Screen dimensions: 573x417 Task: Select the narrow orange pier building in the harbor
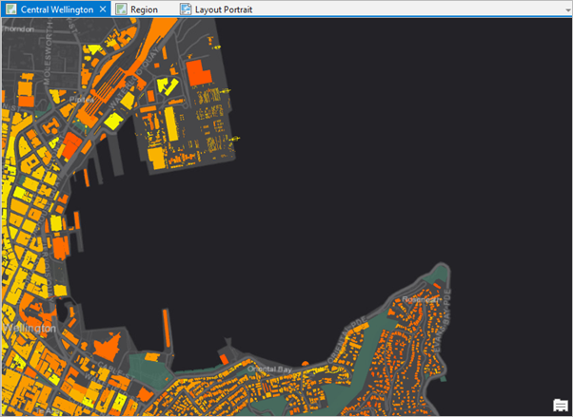(166, 327)
